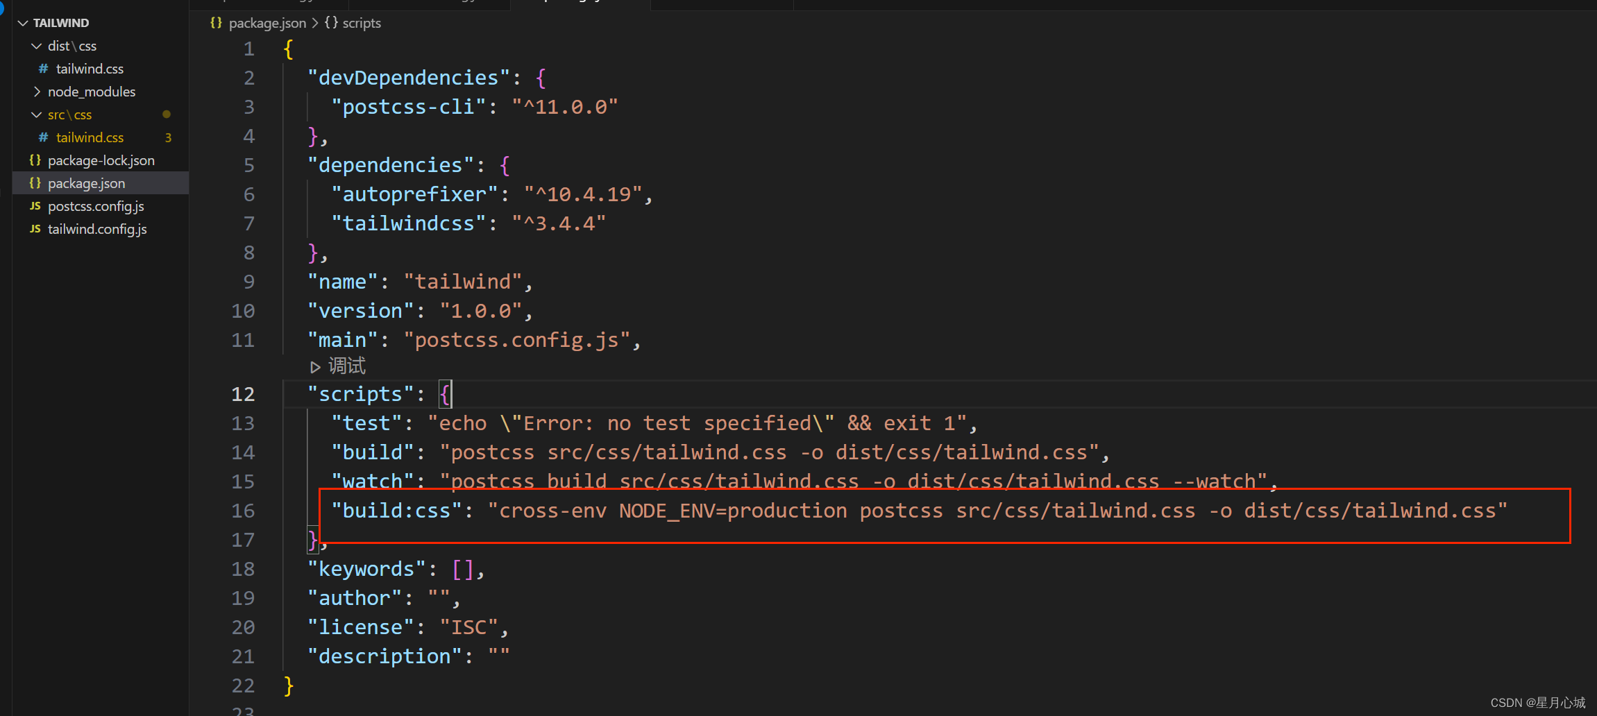Run the 调试 (debug) code lens
This screenshot has width=1597, height=716.
tap(345, 366)
